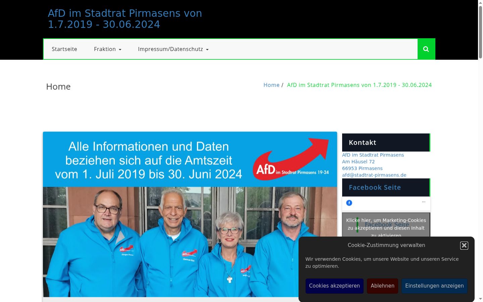Screen dimensions: 483x302
Task: Click marketing cookies placeholder to activate content
Action: (386, 224)
